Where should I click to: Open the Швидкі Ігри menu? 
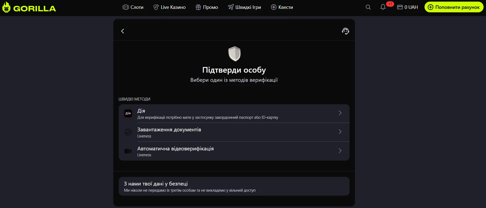click(244, 7)
